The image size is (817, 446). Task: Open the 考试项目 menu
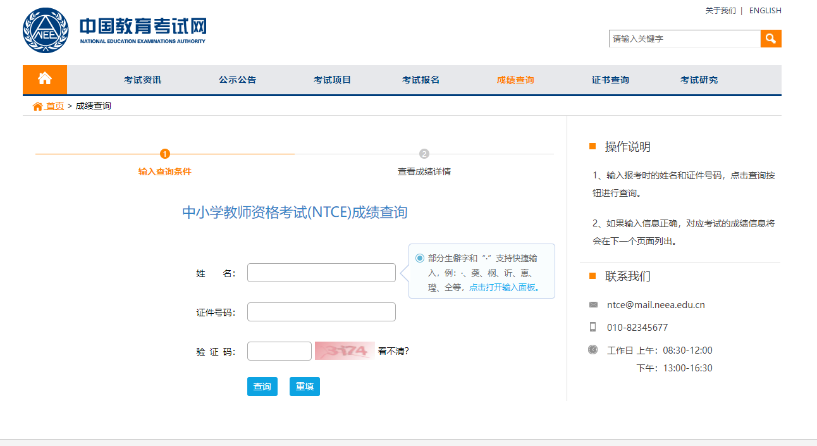point(333,80)
